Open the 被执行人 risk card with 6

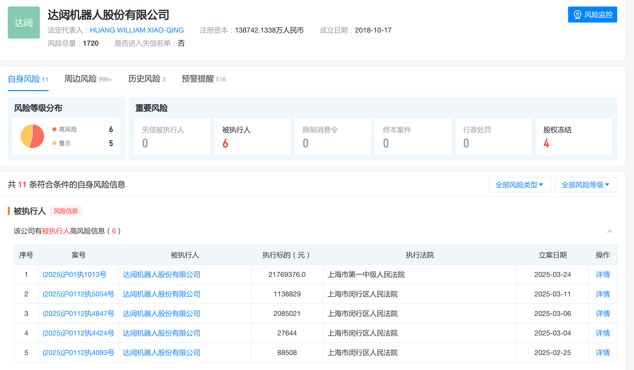[252, 136]
